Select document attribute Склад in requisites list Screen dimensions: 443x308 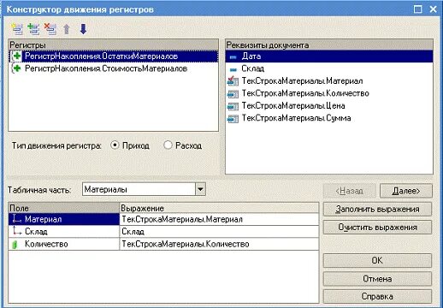[x=329, y=68]
